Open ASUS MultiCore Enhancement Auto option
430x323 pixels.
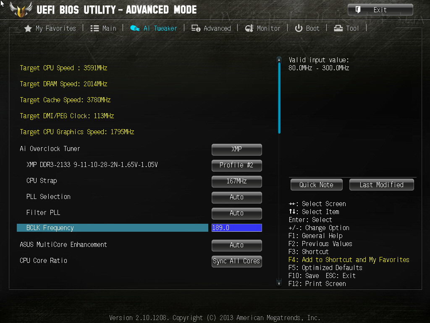click(x=237, y=245)
